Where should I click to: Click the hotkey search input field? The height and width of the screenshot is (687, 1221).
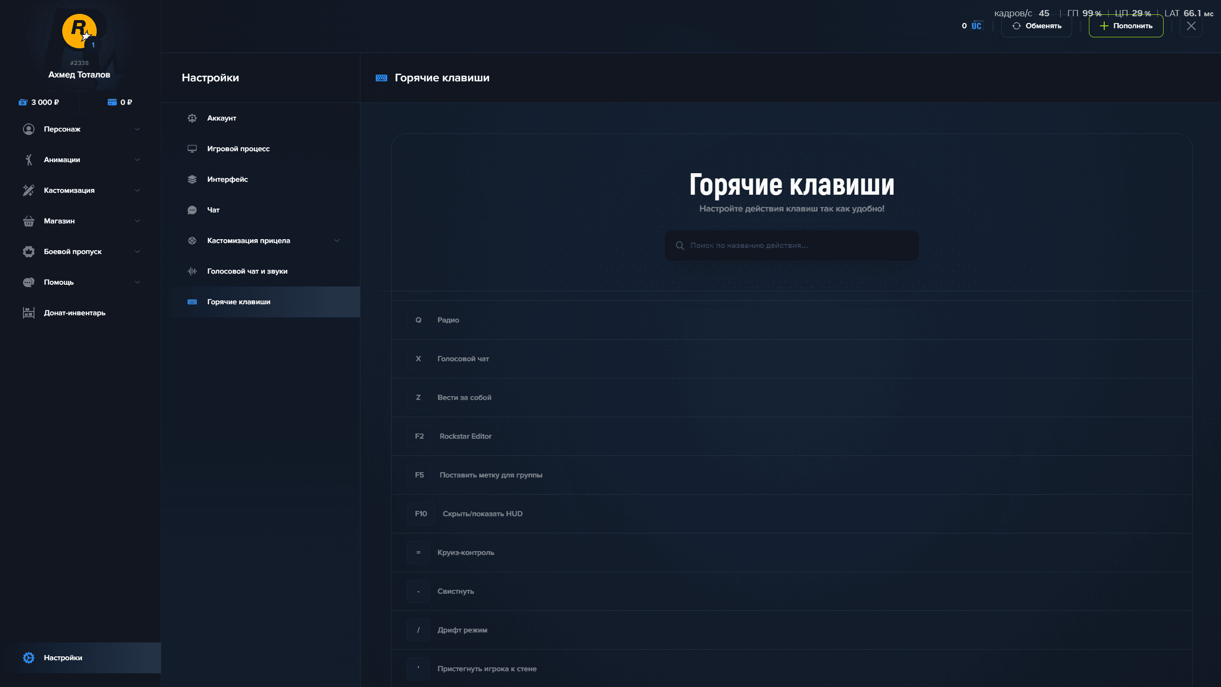[x=792, y=245]
